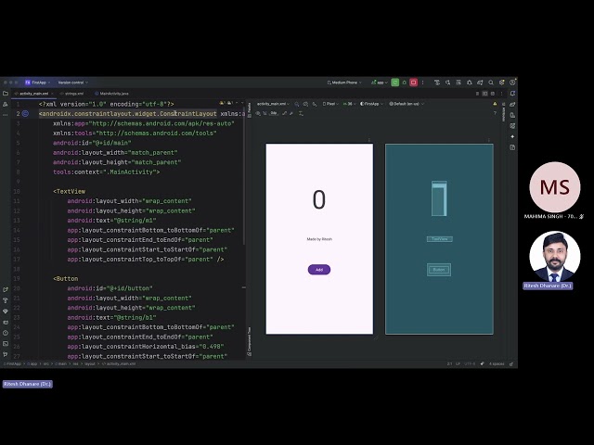Screen dimensions: 594x445
Task: Click line 5 android:id="@+id/main"
Action: [x=92, y=143]
